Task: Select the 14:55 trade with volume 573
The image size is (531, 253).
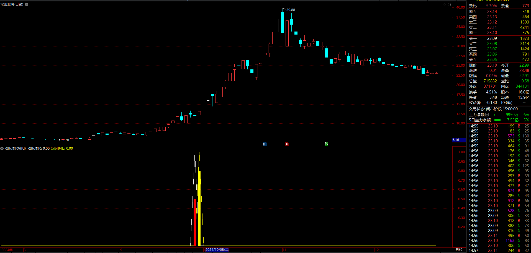Action: (x=499, y=136)
